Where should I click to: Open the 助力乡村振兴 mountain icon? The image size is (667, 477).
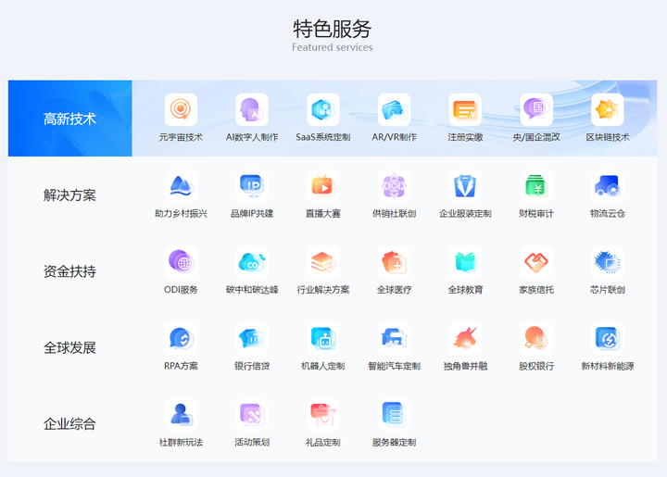coord(181,186)
